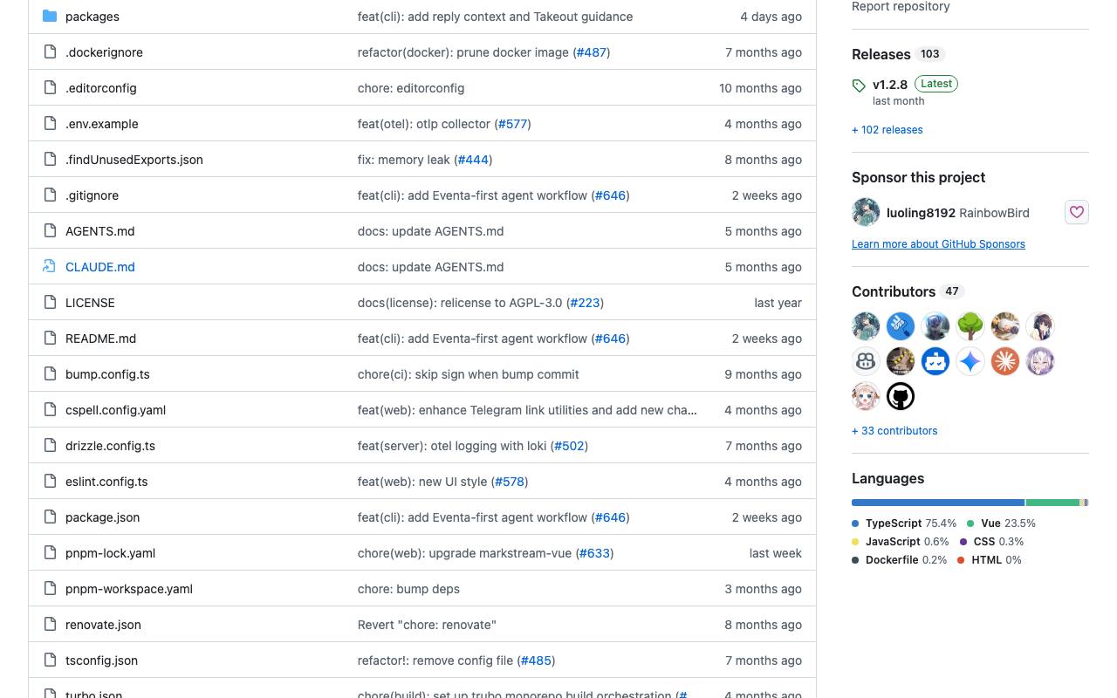Open the README.md file
This screenshot has height=698, width=1117.
tap(100, 339)
